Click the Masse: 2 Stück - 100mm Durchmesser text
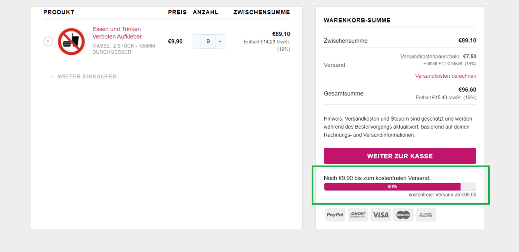The width and height of the screenshot is (519, 252). tap(123, 49)
